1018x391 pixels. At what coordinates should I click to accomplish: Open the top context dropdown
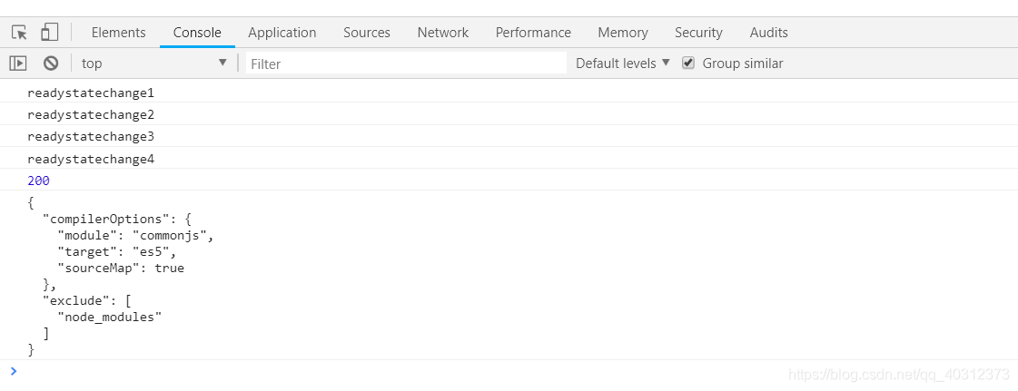pyautogui.click(x=153, y=63)
